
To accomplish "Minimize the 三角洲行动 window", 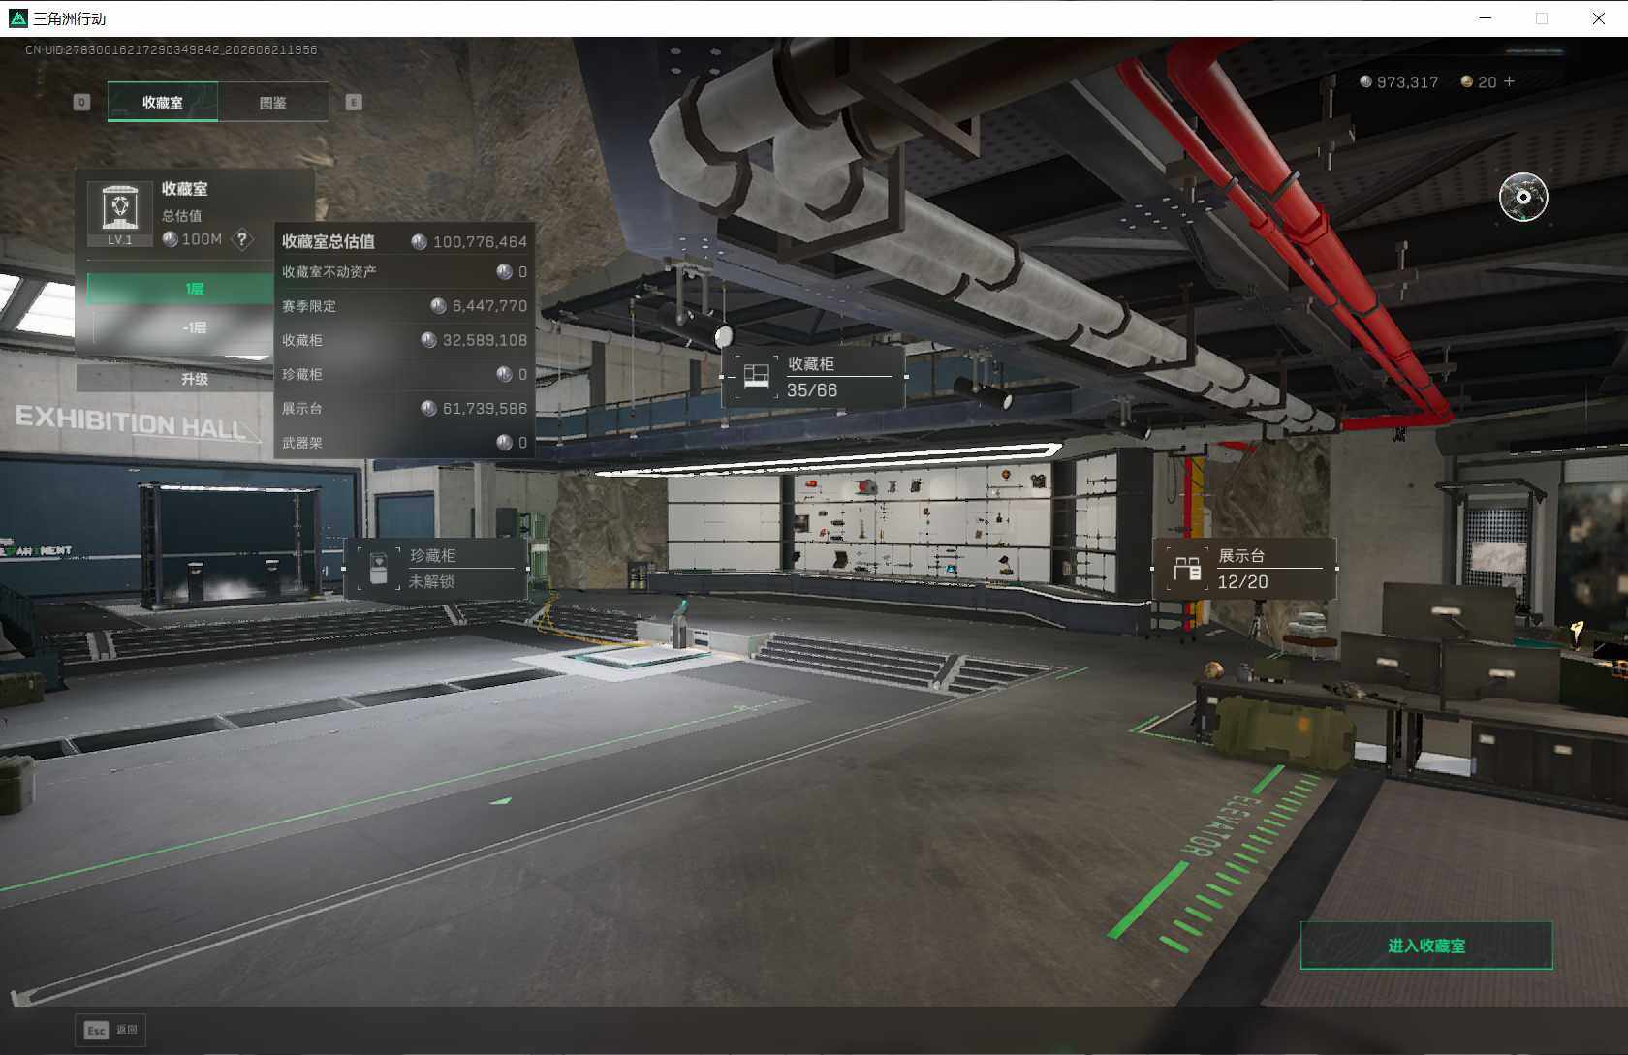I will point(1486,18).
